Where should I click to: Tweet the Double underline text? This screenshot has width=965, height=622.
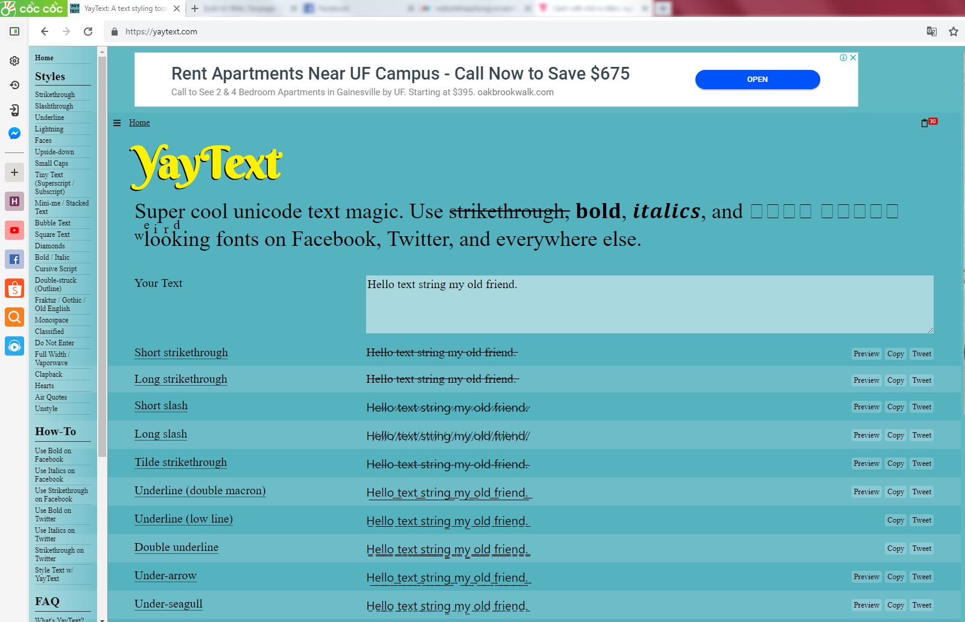[922, 548]
